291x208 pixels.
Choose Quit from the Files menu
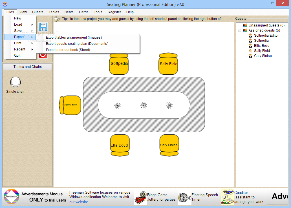click(20, 56)
